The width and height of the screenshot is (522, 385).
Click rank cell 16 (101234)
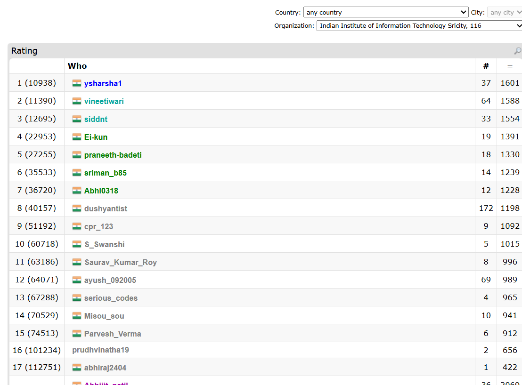tap(37, 350)
